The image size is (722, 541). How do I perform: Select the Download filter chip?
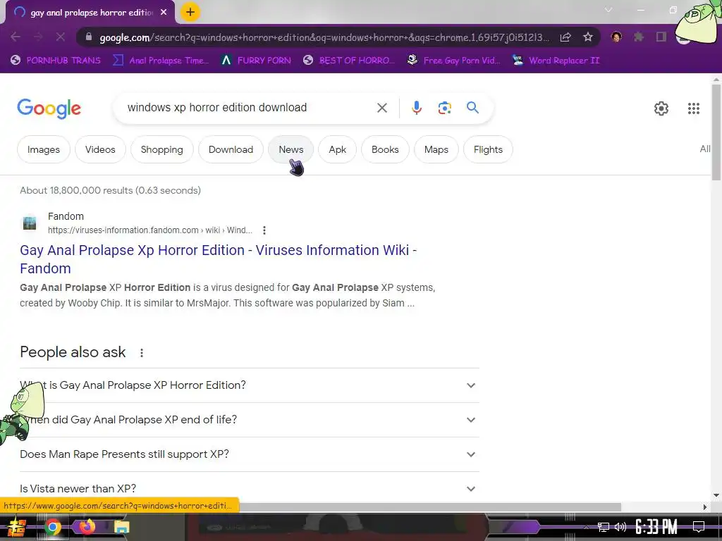231,149
